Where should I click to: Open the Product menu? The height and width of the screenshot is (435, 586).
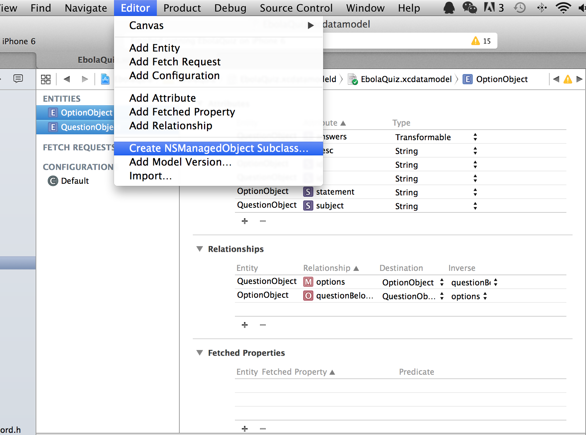[x=182, y=8]
